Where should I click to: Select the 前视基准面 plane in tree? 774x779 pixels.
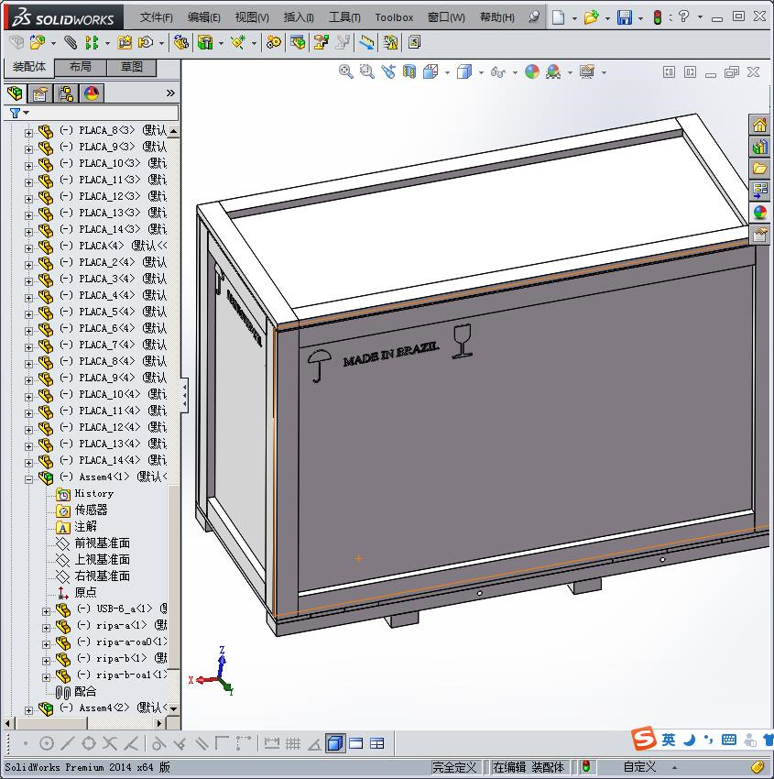[102, 543]
